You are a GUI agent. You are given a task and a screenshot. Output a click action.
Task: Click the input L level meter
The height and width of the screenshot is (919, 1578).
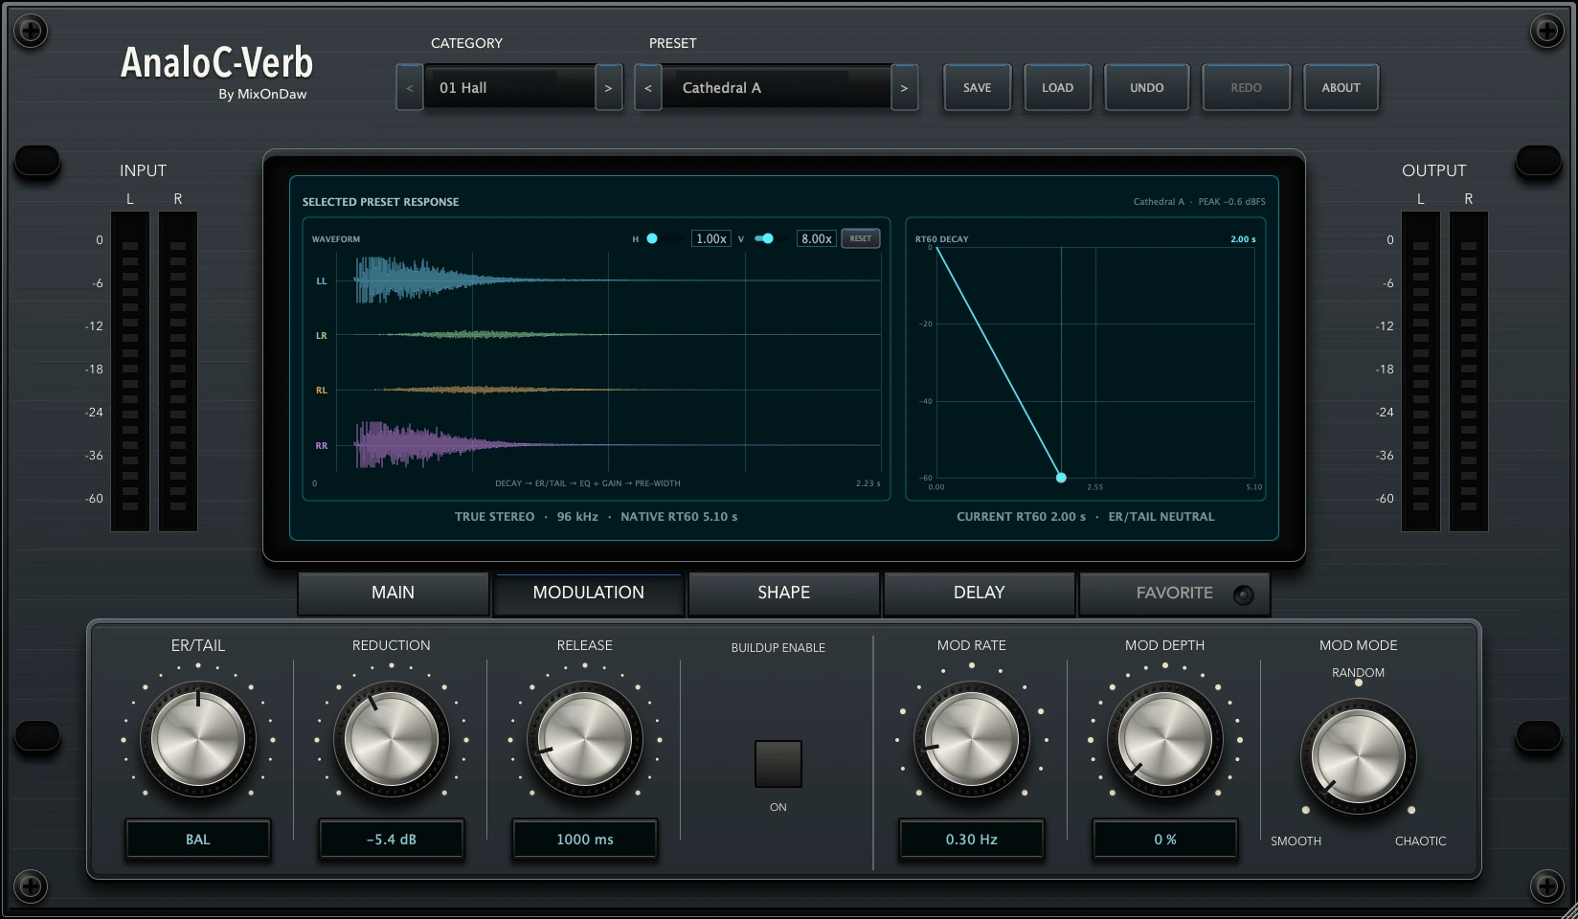(130, 371)
